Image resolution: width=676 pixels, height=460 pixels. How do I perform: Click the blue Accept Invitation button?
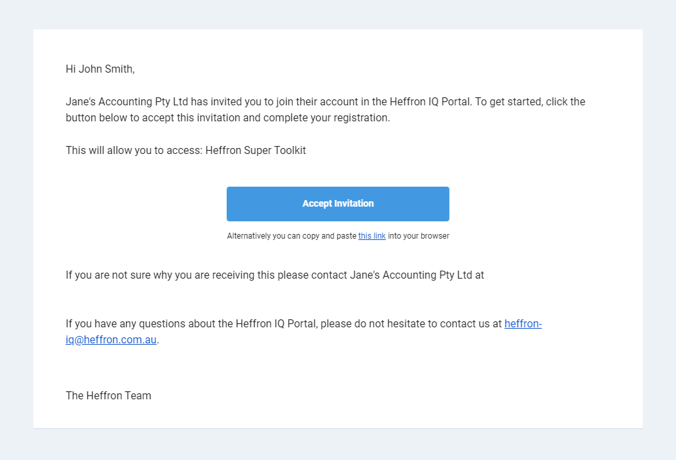(x=338, y=204)
